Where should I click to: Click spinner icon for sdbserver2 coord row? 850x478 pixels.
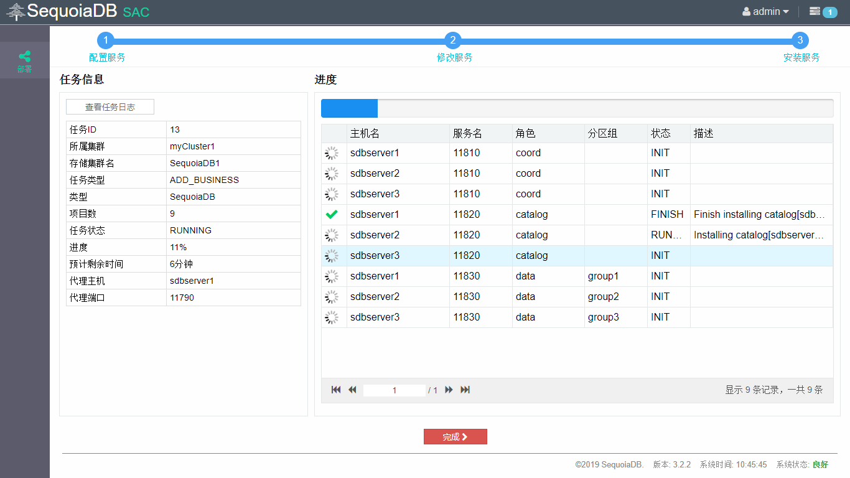coord(332,173)
